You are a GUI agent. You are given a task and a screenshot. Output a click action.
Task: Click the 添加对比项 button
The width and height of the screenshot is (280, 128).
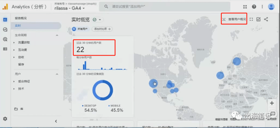tap(102, 29)
